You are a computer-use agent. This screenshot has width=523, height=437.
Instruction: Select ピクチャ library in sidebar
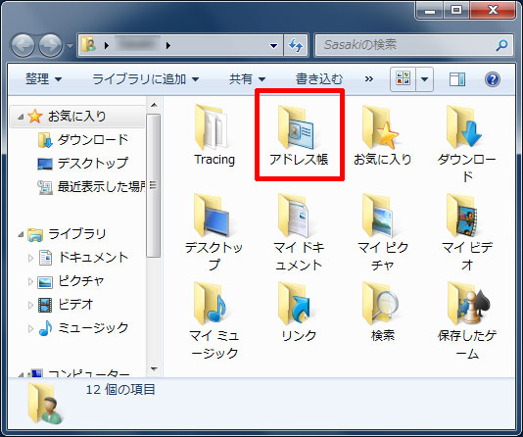tap(71, 281)
